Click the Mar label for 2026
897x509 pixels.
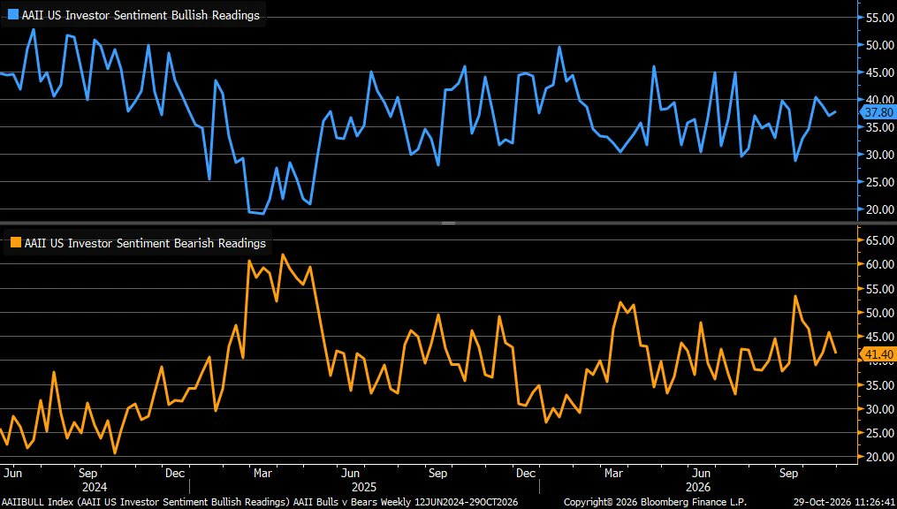tap(613, 474)
